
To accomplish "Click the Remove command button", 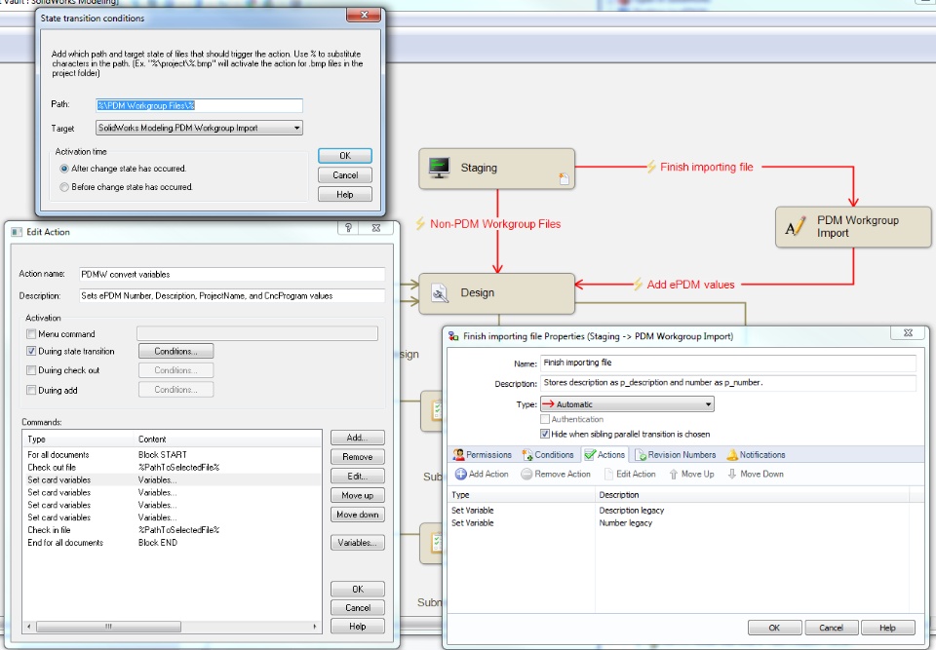I will (358, 457).
